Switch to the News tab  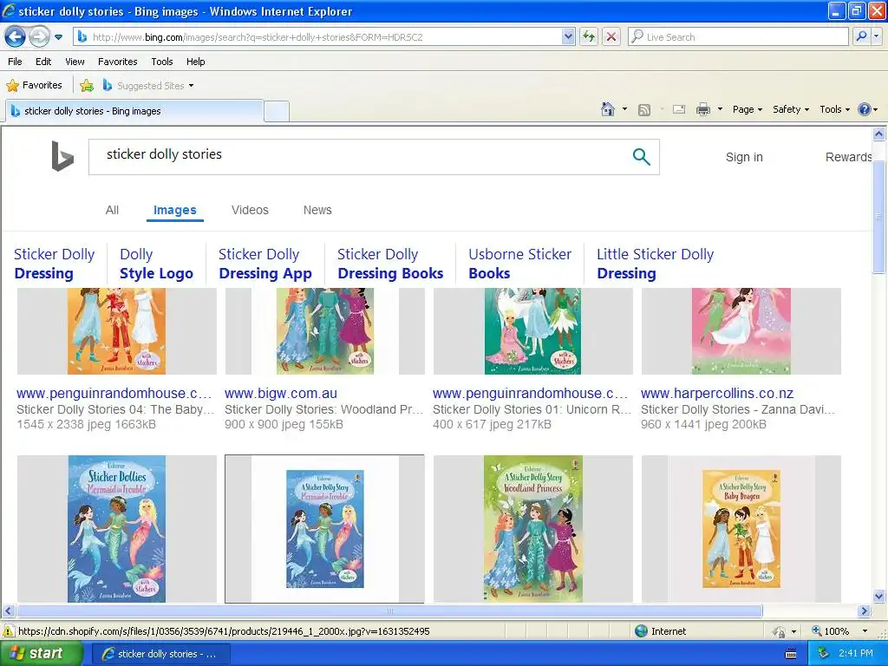coord(317,210)
